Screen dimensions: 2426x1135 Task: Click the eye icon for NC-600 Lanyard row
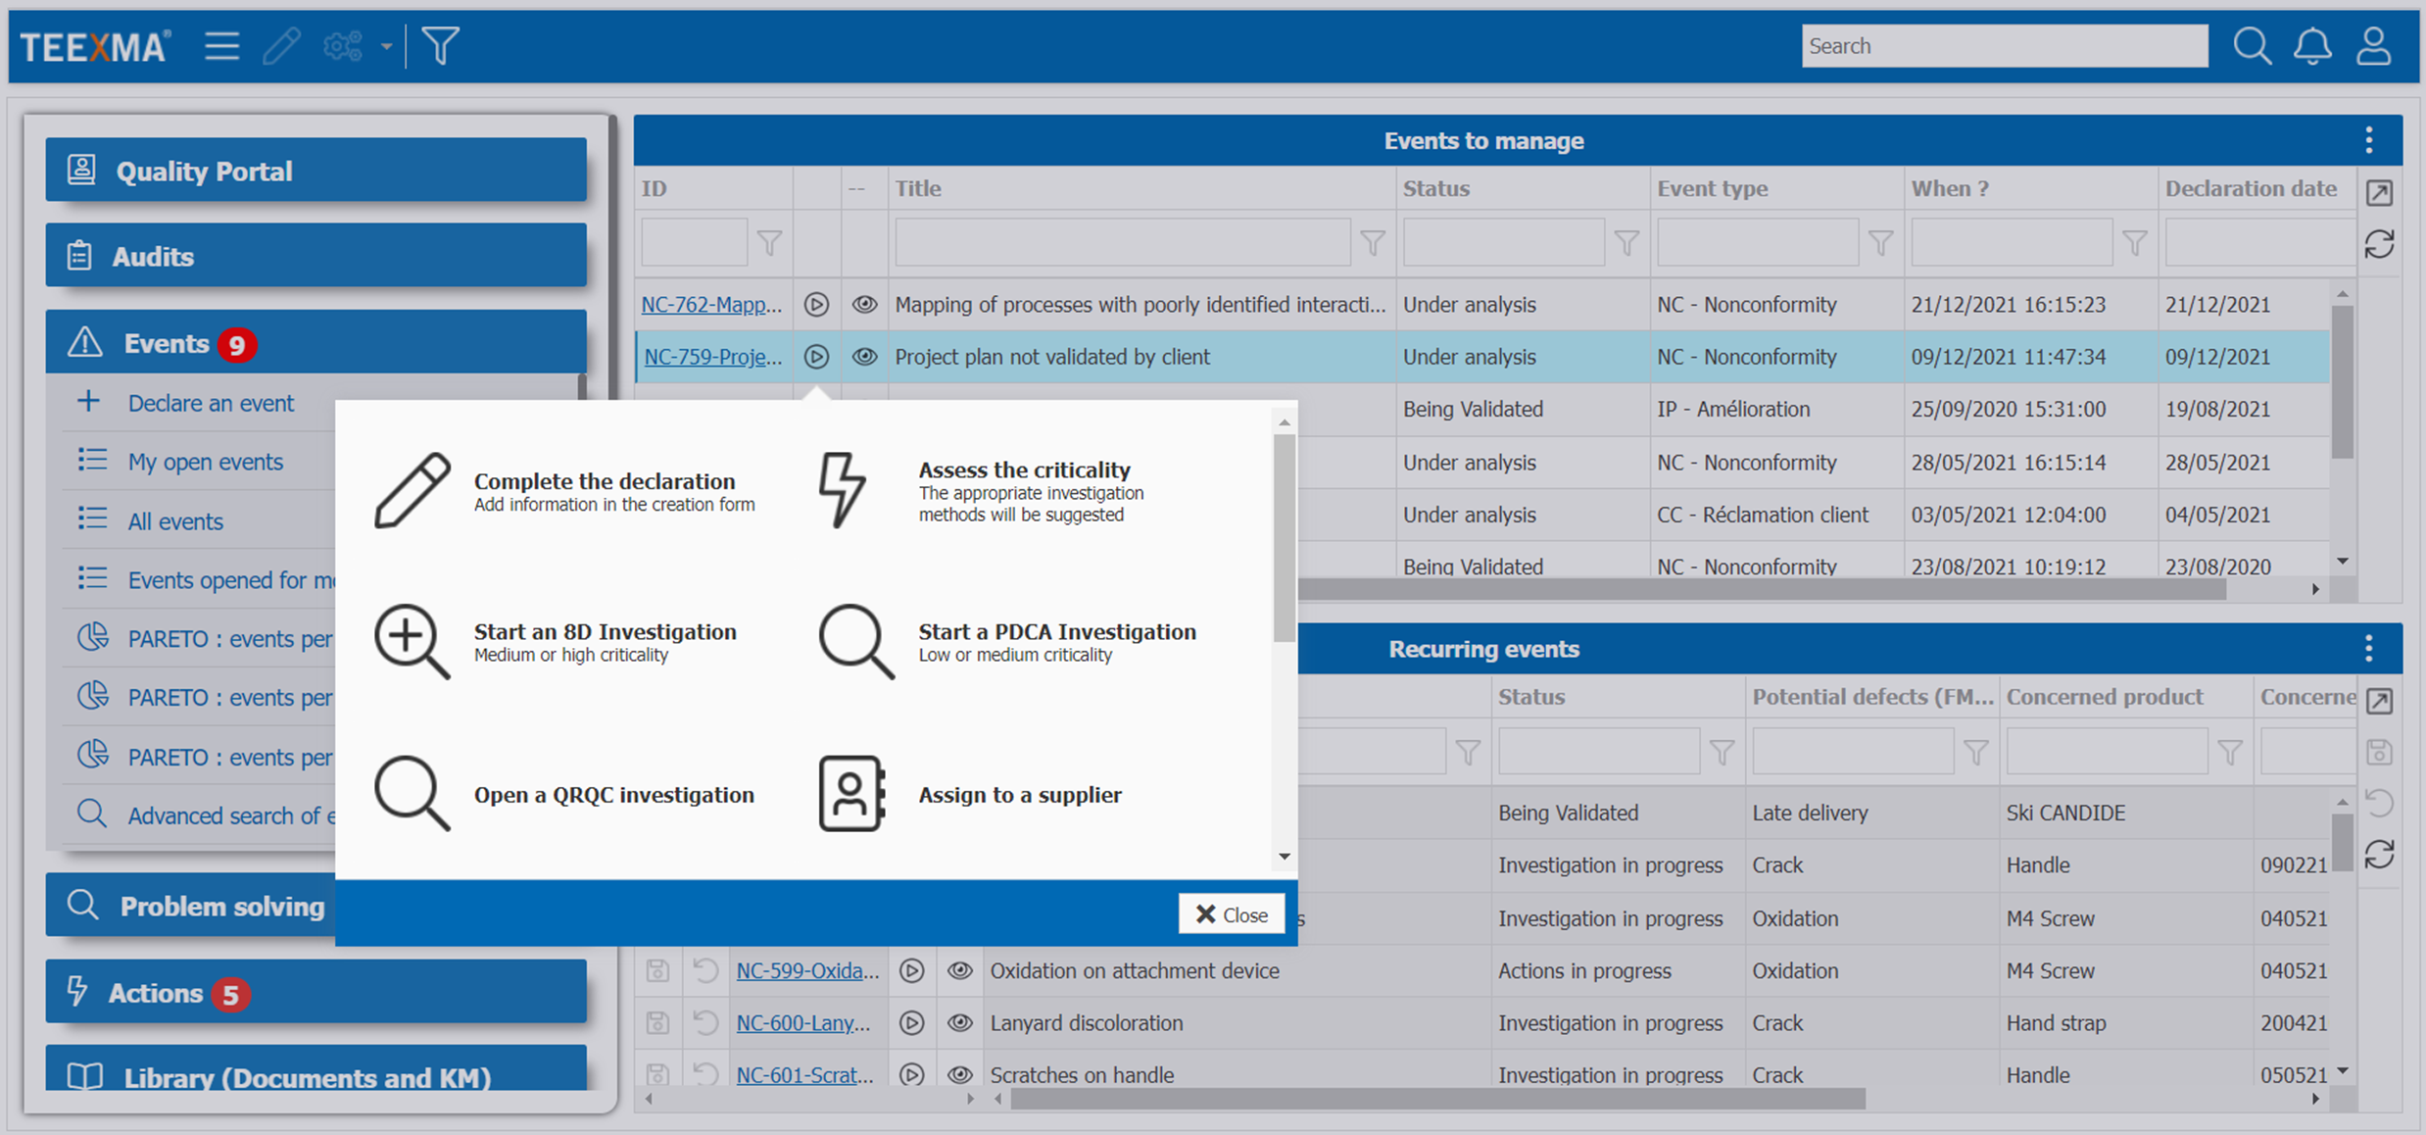coord(960,1022)
